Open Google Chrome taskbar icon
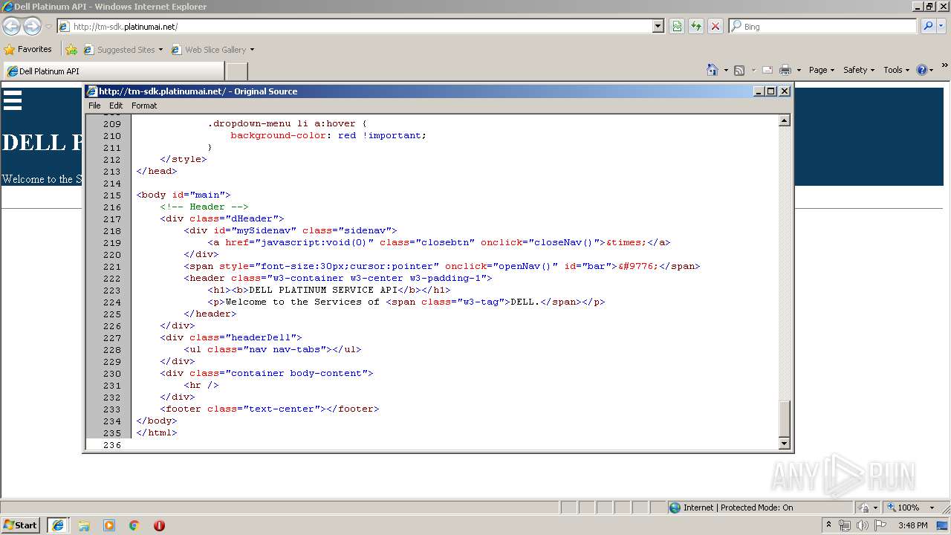 coord(134,525)
